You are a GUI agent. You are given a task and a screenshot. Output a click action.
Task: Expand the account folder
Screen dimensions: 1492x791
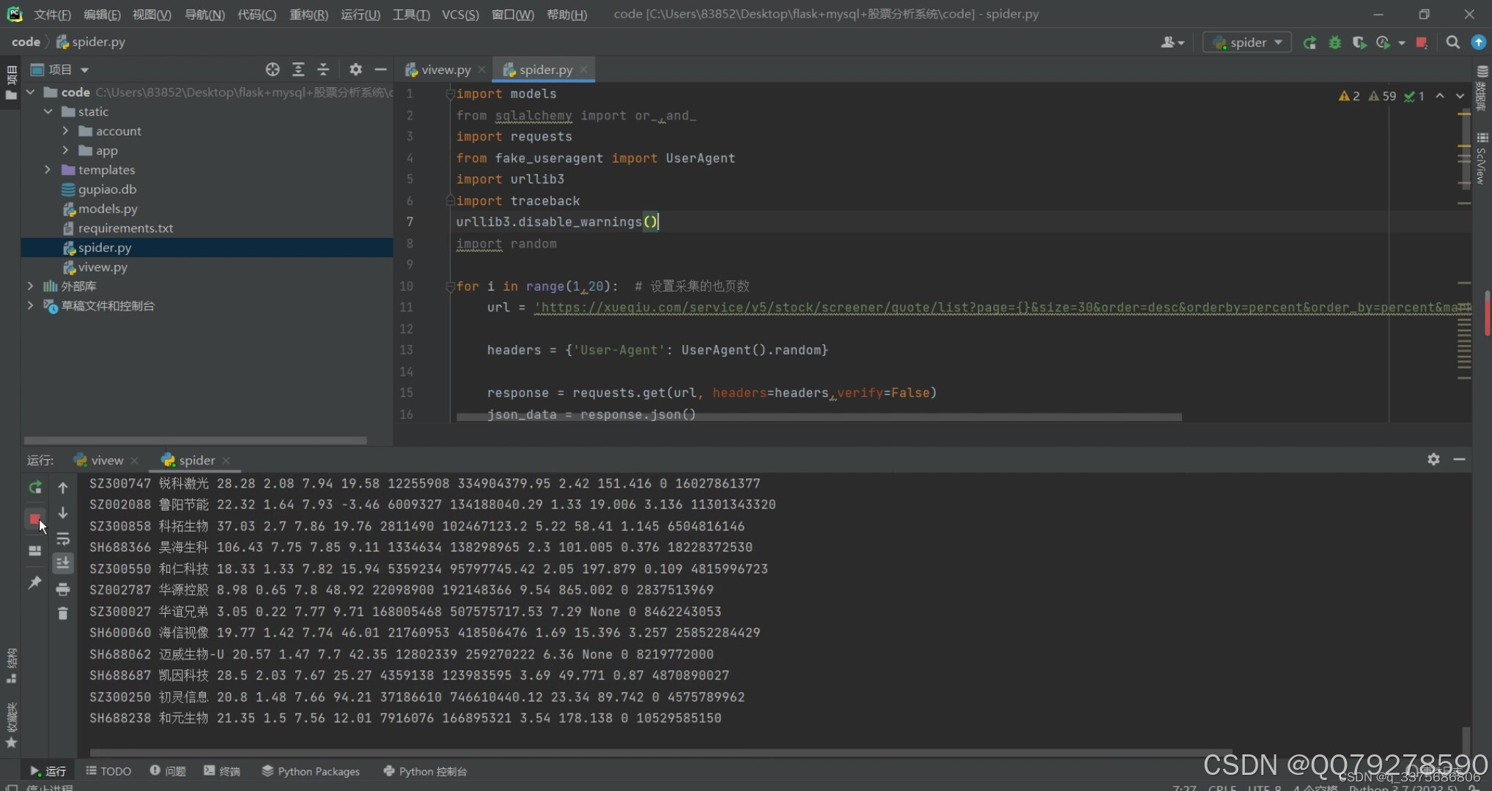click(x=65, y=131)
